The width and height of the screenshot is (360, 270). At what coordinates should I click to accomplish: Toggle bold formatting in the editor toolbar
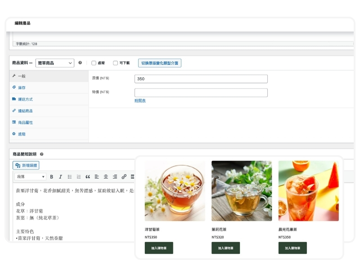tap(51, 177)
